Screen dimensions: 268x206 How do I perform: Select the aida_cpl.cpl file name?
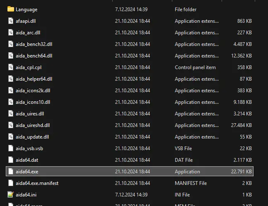click(29, 67)
